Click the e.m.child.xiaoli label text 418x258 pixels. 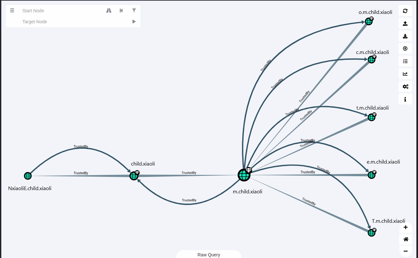tap(383, 162)
